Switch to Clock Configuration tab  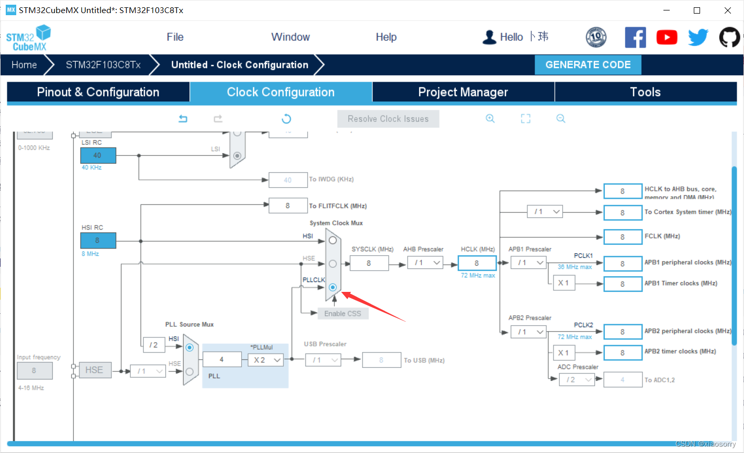tap(281, 92)
